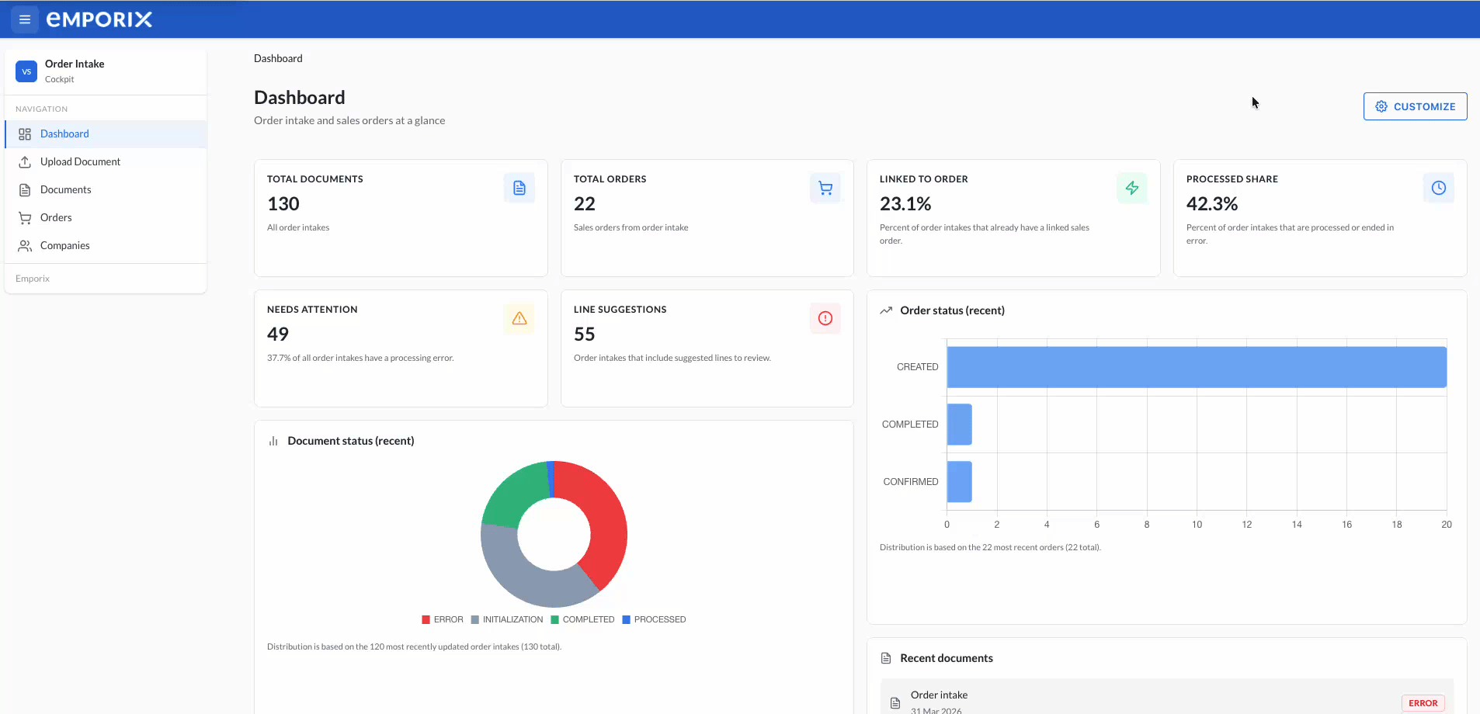Click the Total Documents file icon
This screenshot has width=1480, height=714.
point(519,188)
